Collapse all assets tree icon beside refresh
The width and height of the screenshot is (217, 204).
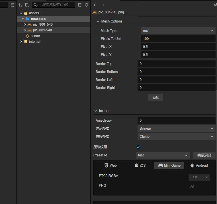80,5
